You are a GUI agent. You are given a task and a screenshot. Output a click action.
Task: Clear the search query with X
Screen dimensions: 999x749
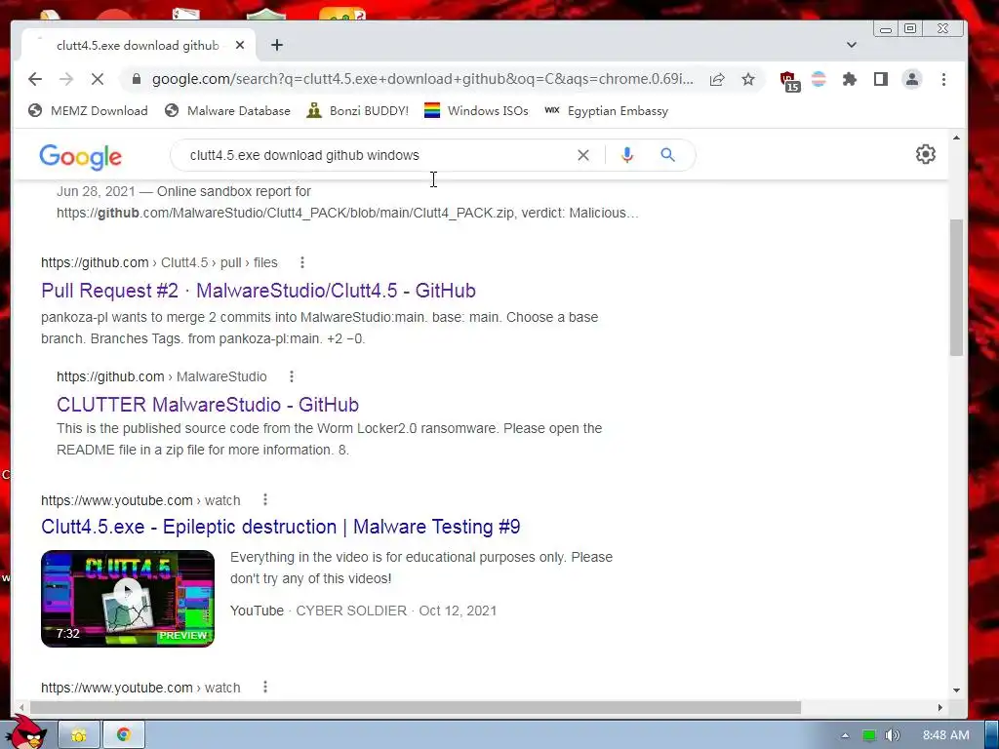(x=583, y=155)
